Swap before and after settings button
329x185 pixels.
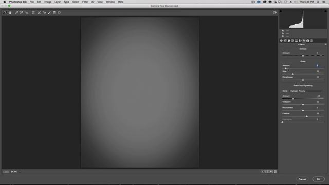click(x=267, y=172)
